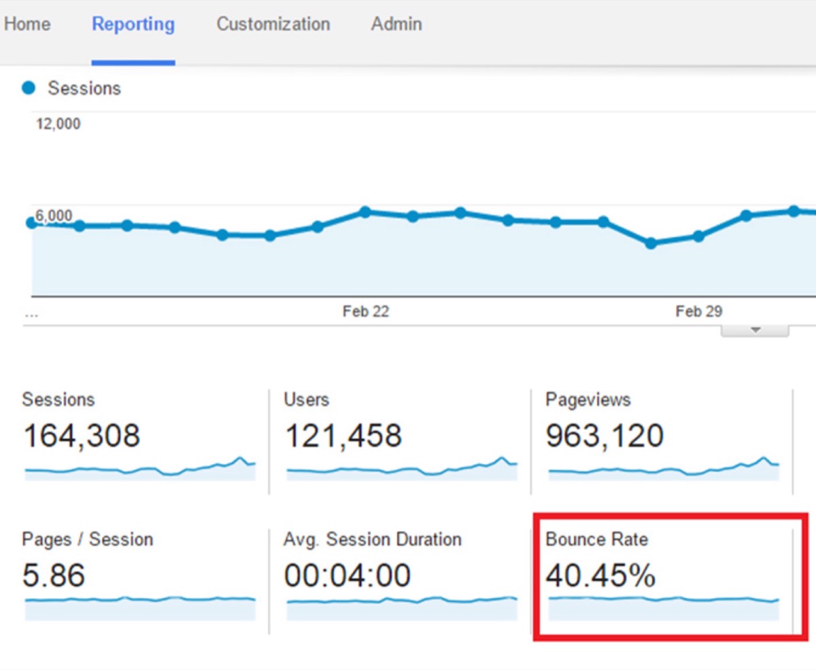Click the 121,458 Users value
The height and width of the screenshot is (670, 816).
[343, 436]
